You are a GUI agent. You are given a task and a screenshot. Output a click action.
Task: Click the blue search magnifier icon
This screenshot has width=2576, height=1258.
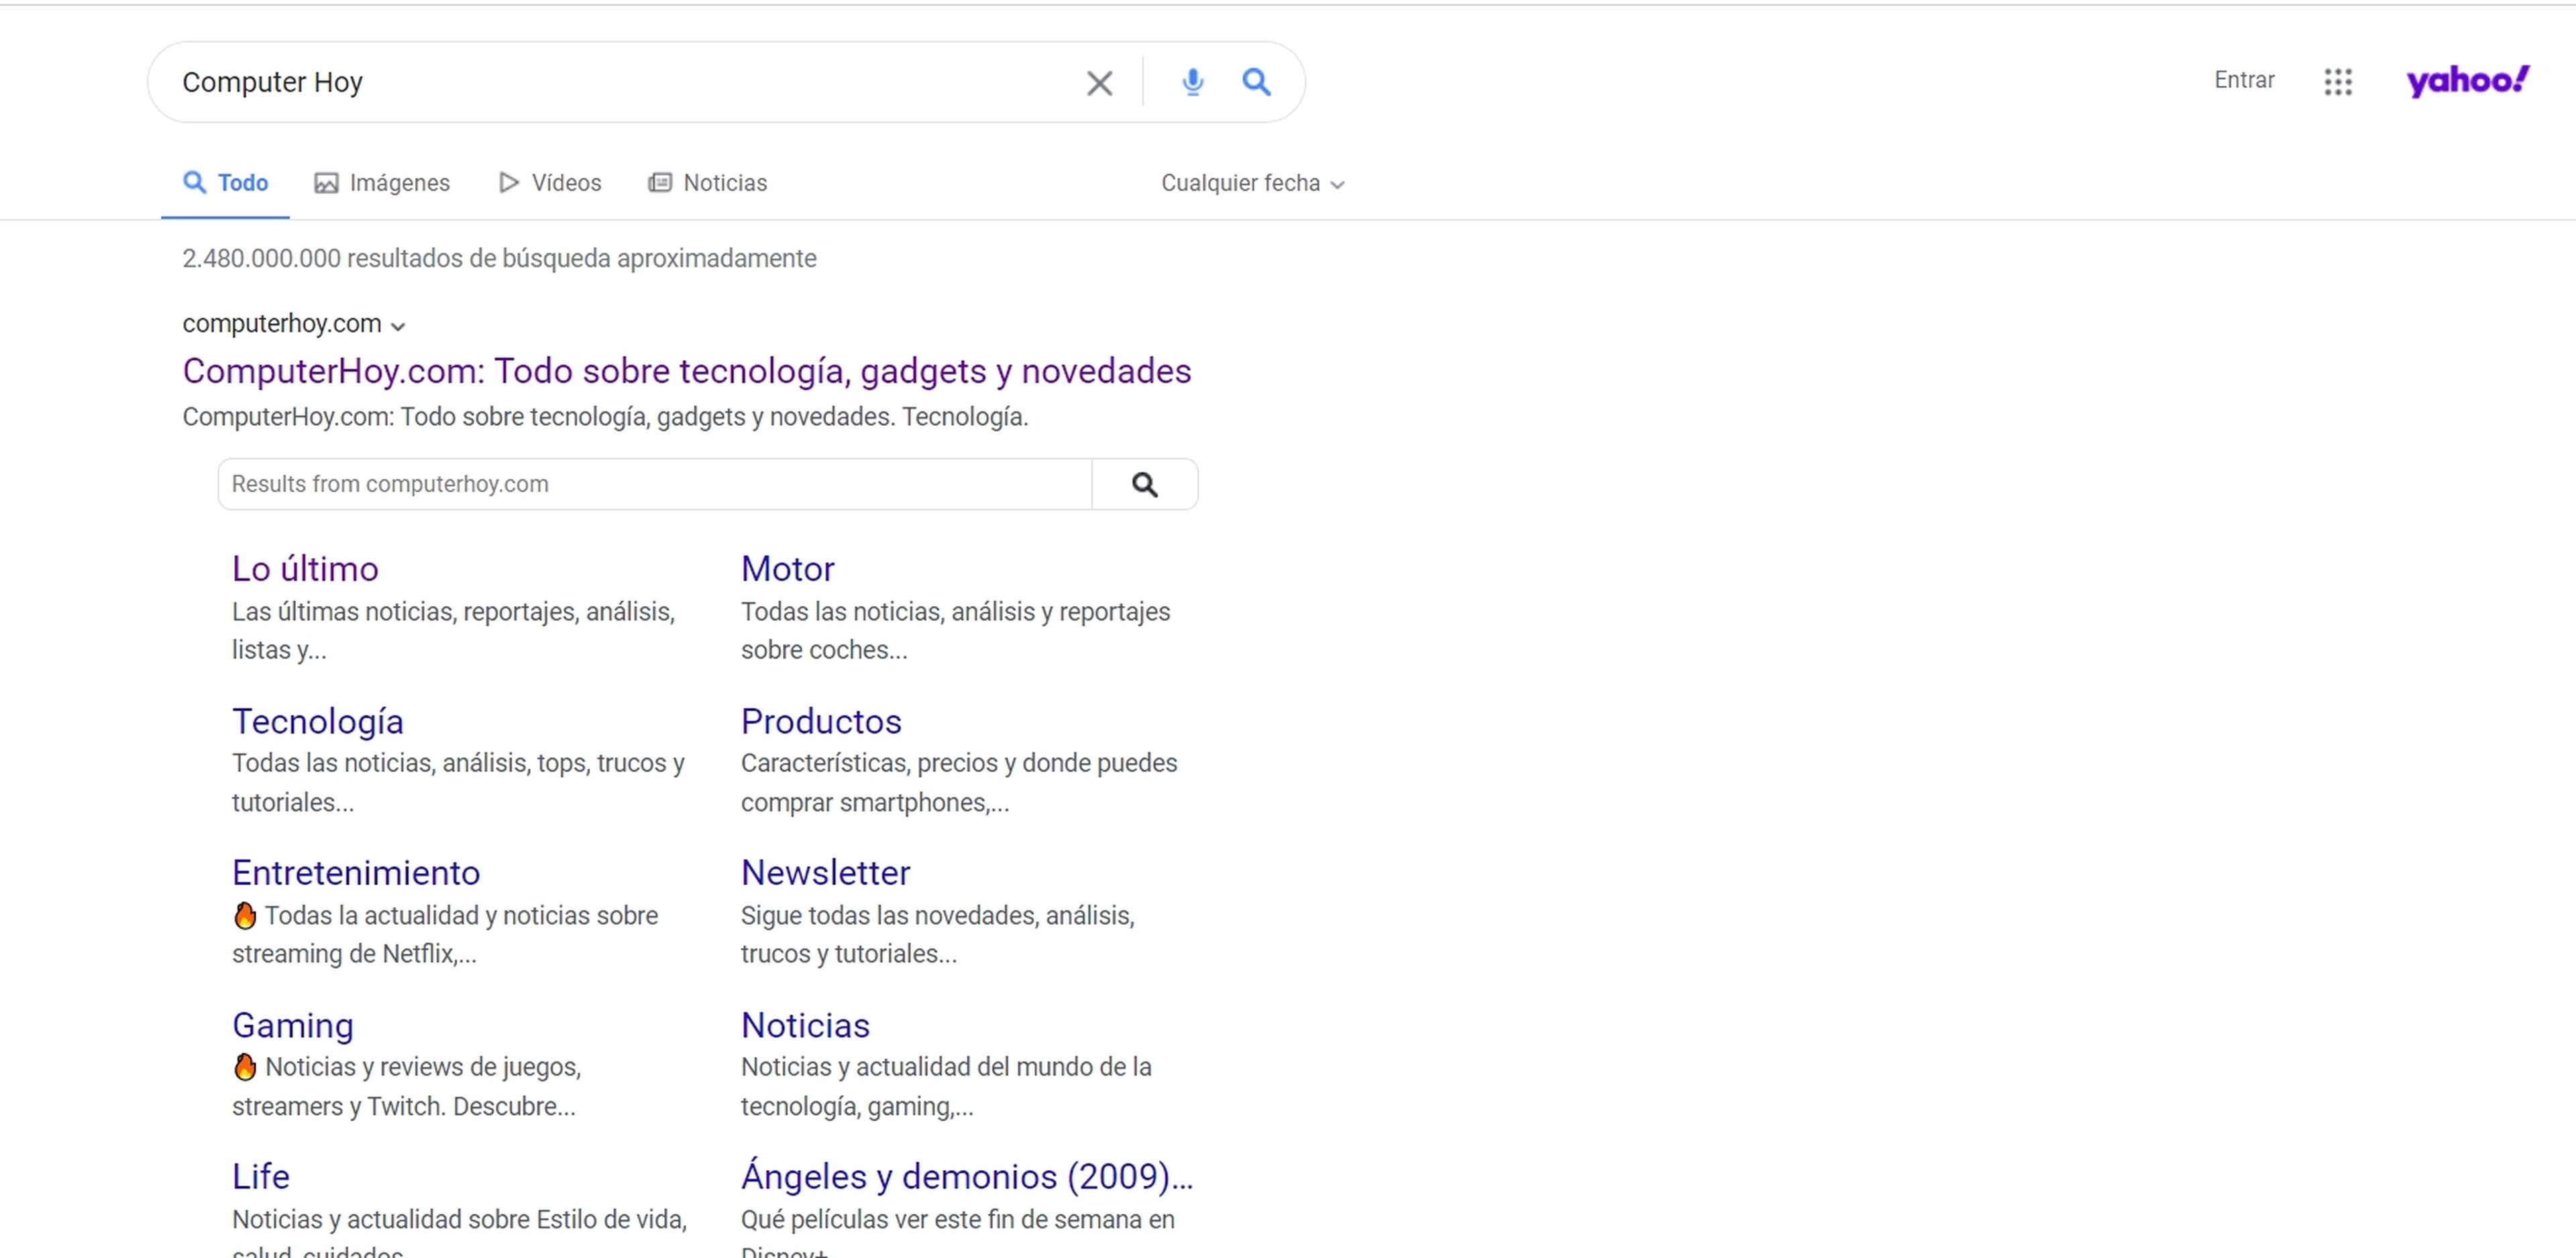click(1256, 82)
